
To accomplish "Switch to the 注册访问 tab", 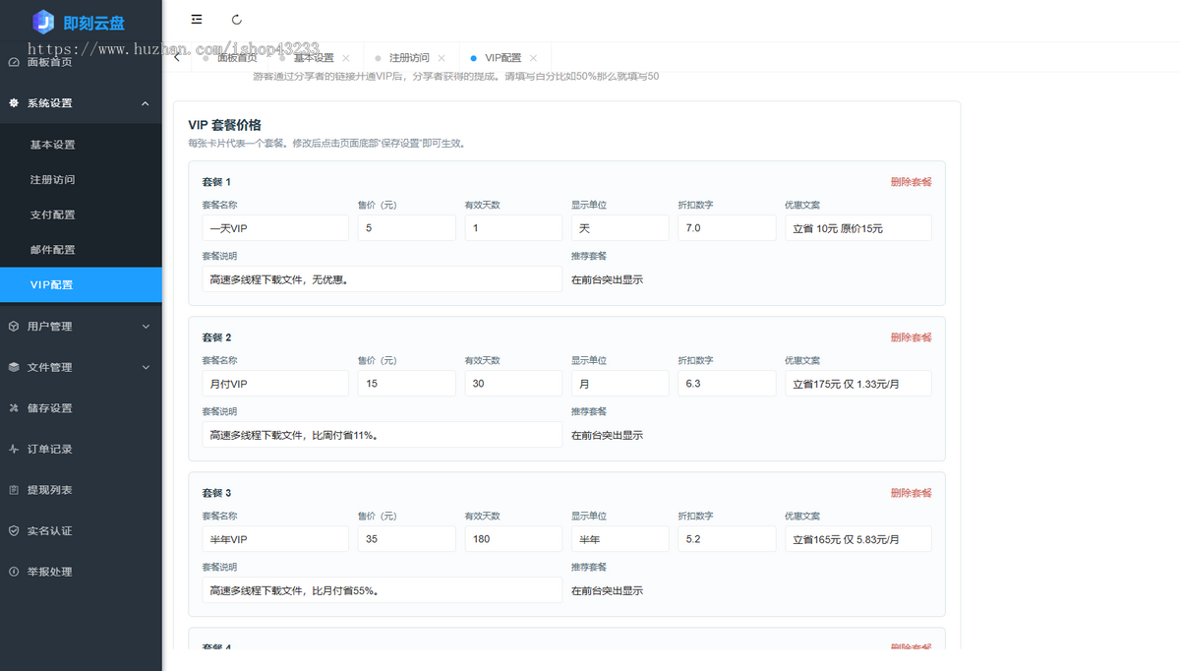I will pyautogui.click(x=411, y=58).
